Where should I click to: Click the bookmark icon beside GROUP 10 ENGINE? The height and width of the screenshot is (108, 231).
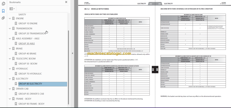pos(16,23)
